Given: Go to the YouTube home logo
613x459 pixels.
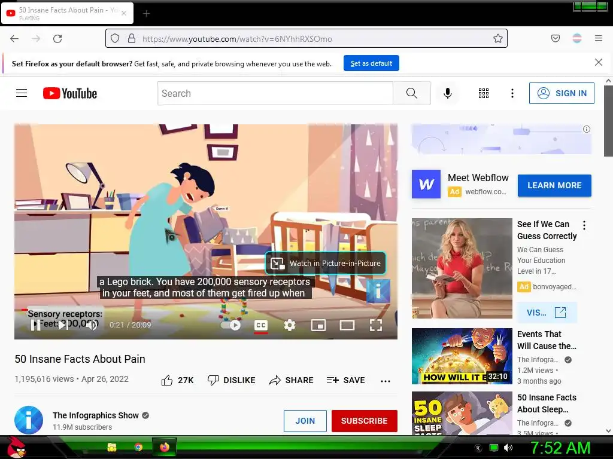Looking at the screenshot, I should pos(70,93).
